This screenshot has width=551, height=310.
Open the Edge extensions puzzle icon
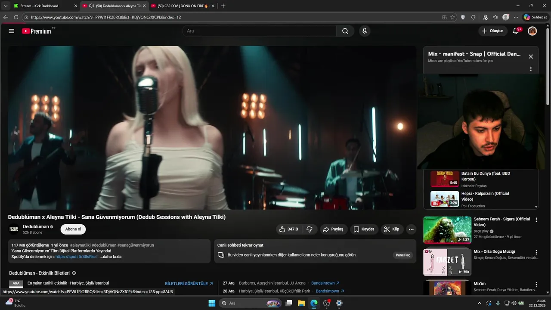point(474,17)
